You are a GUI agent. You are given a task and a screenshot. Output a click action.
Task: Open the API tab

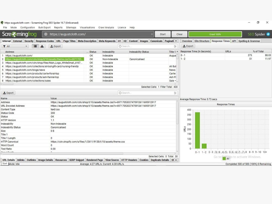pyautogui.click(x=234, y=41)
